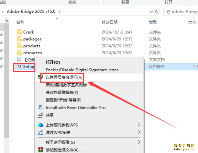Click the administrator shield icon in menu
Image resolution: width=198 pixels, height=153 pixels.
pos(40,77)
